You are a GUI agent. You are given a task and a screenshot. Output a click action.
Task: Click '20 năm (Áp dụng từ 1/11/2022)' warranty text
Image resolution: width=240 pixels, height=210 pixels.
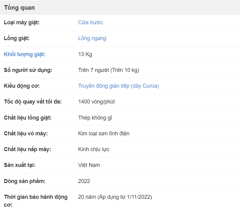coord(115,197)
